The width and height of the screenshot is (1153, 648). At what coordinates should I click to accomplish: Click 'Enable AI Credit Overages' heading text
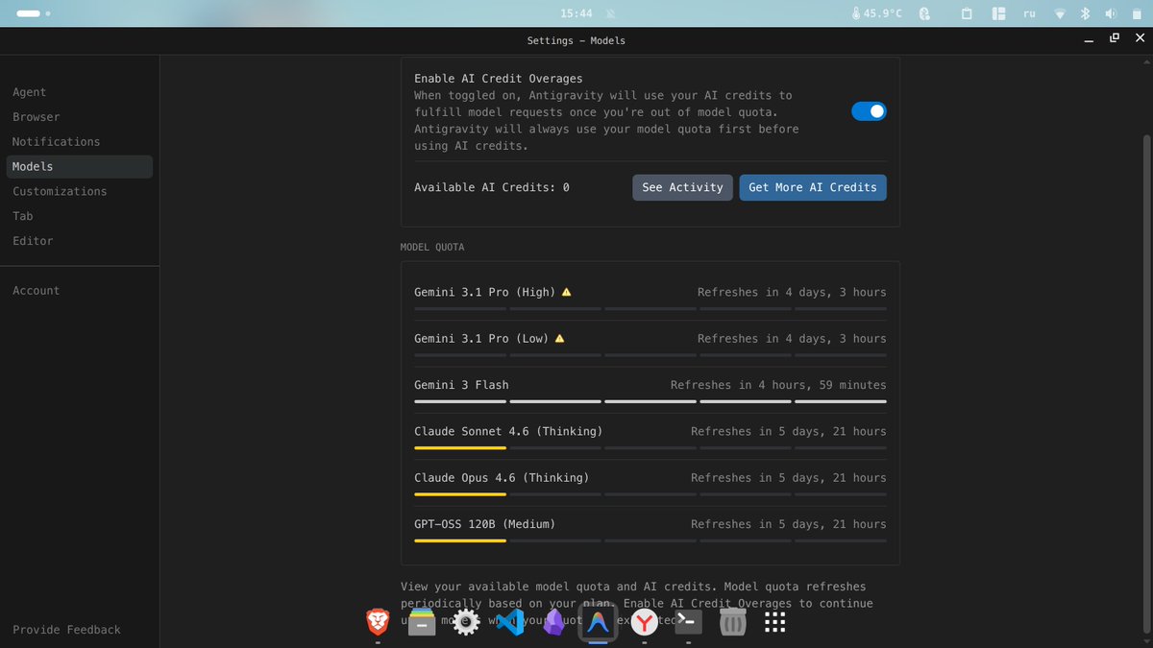pyautogui.click(x=499, y=79)
